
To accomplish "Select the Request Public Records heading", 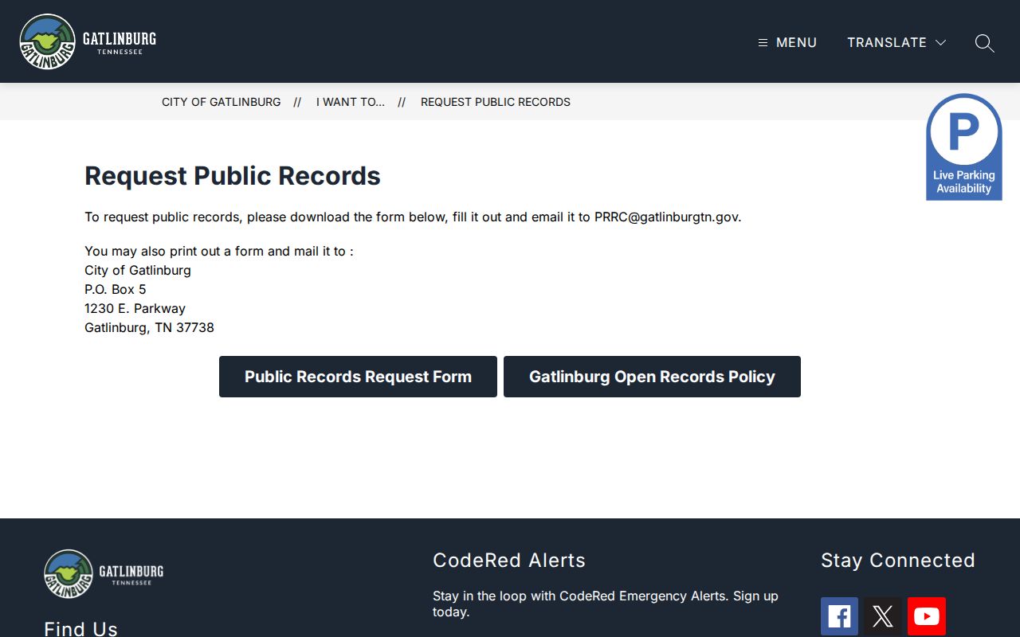I will pyautogui.click(x=233, y=176).
